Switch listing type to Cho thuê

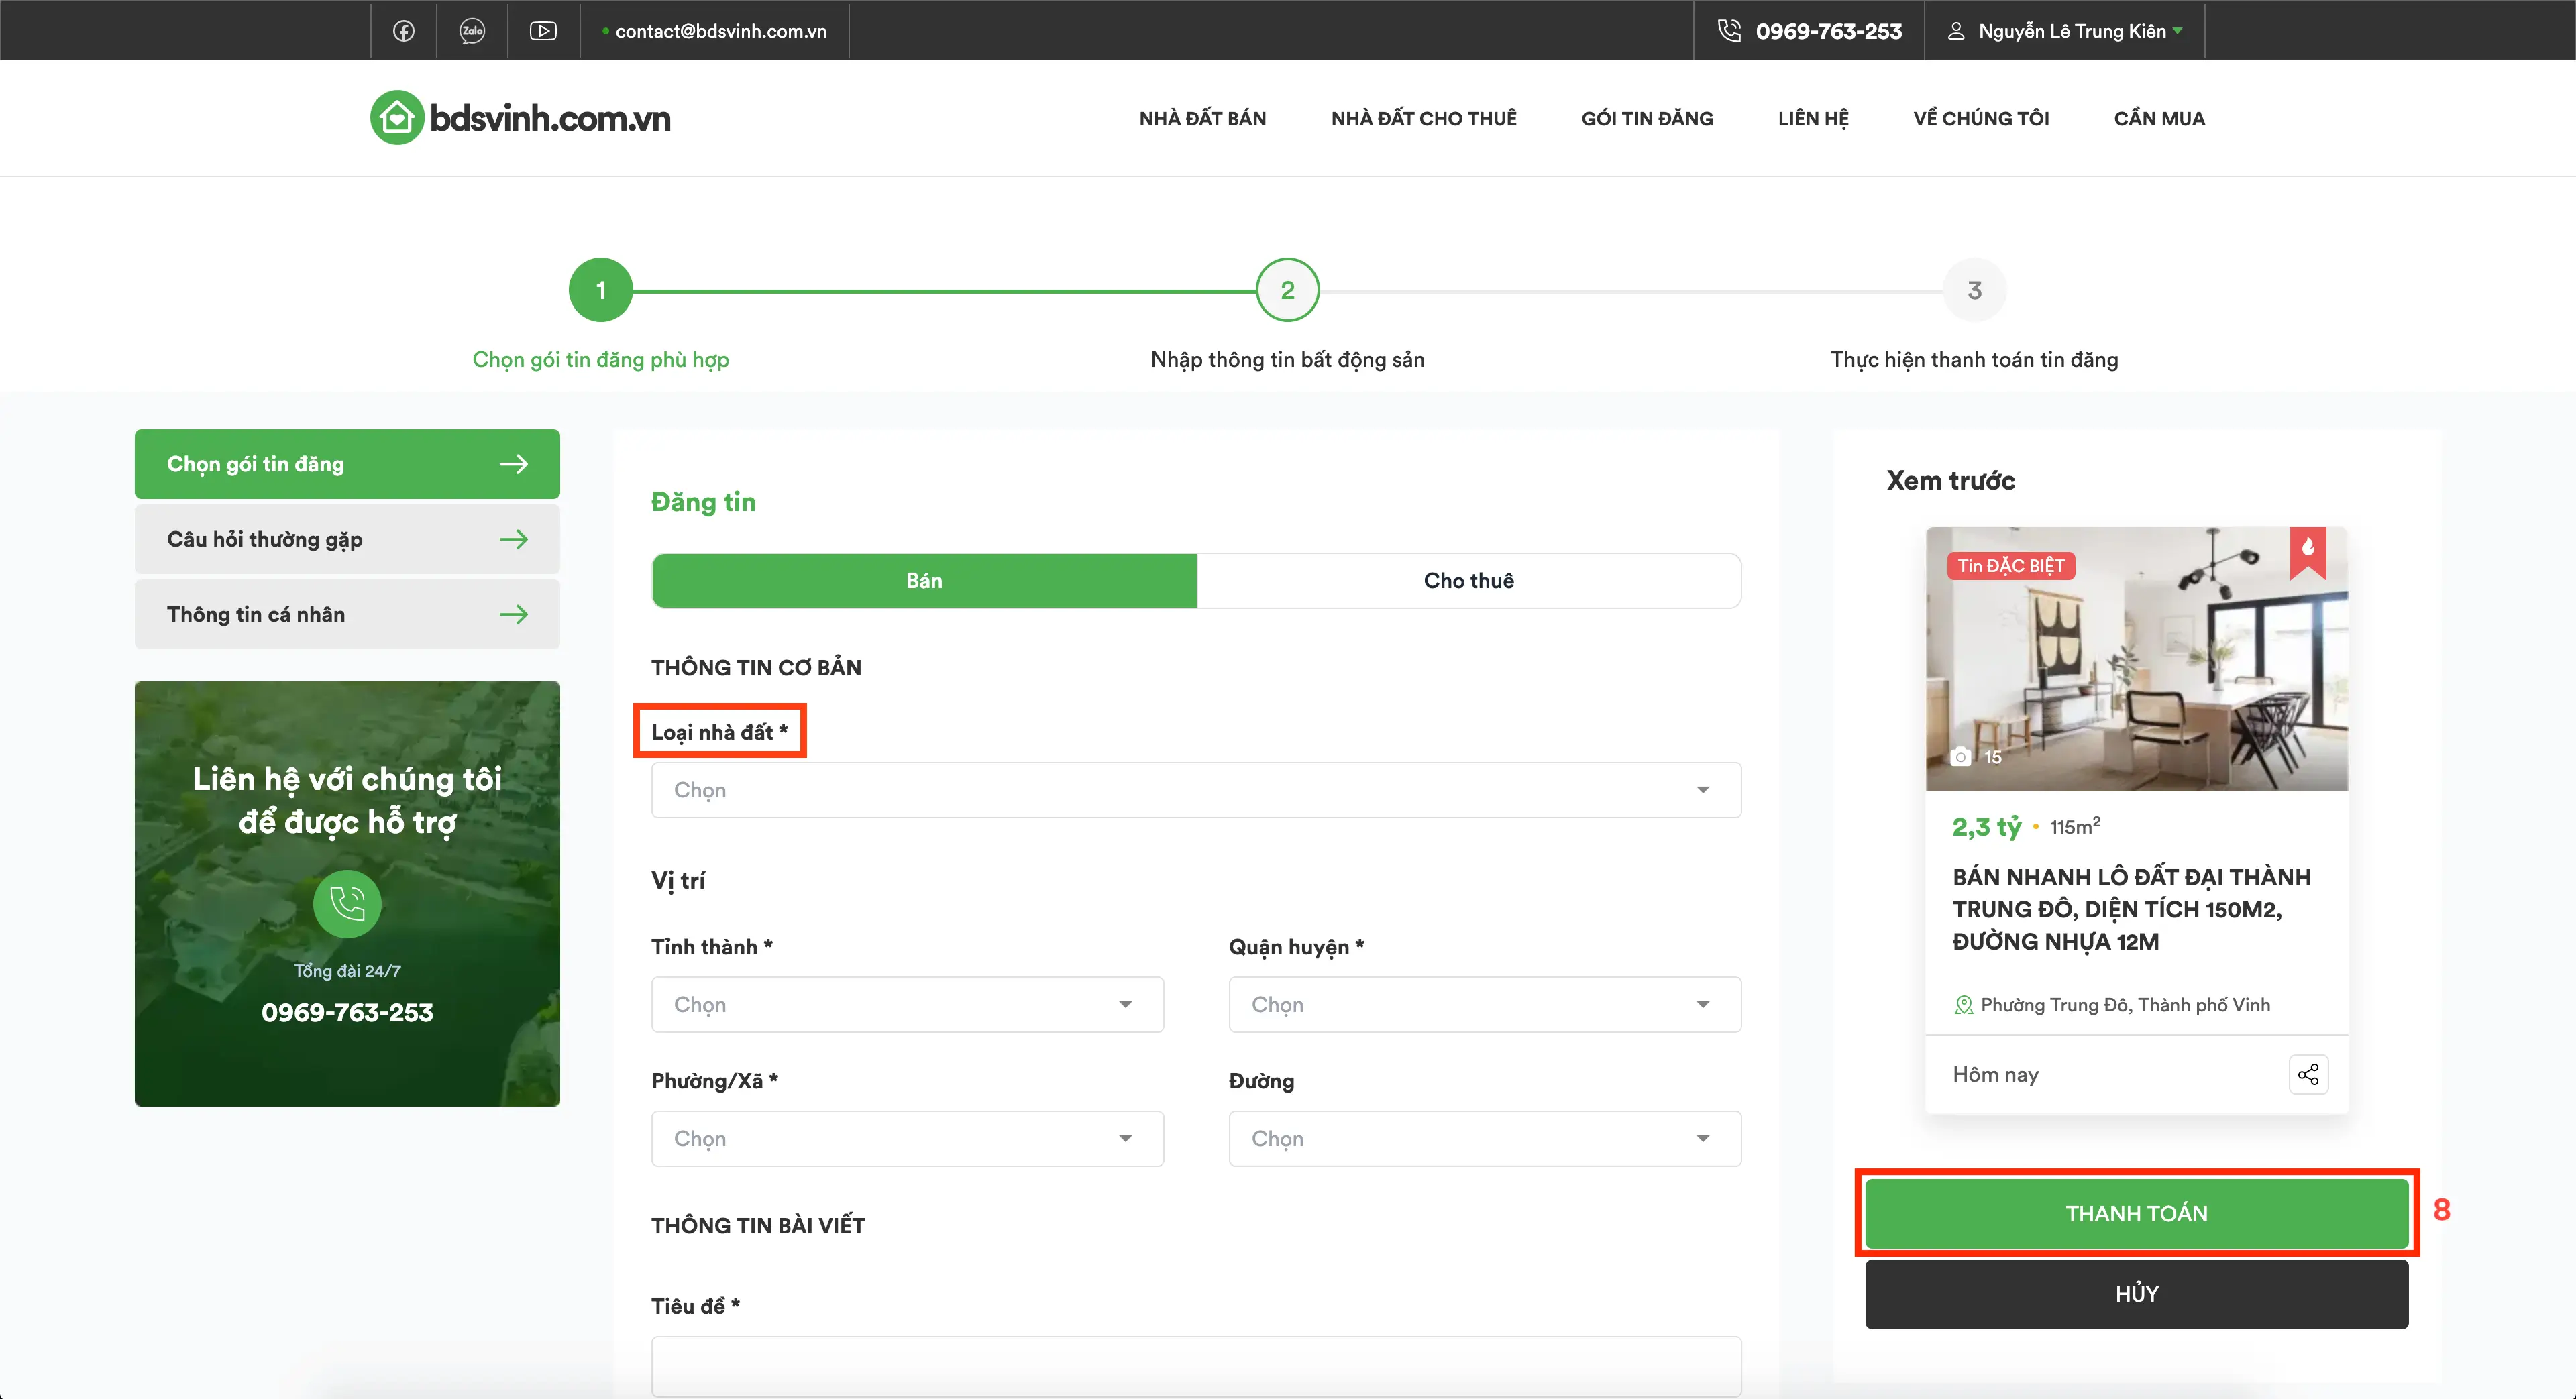click(1468, 581)
